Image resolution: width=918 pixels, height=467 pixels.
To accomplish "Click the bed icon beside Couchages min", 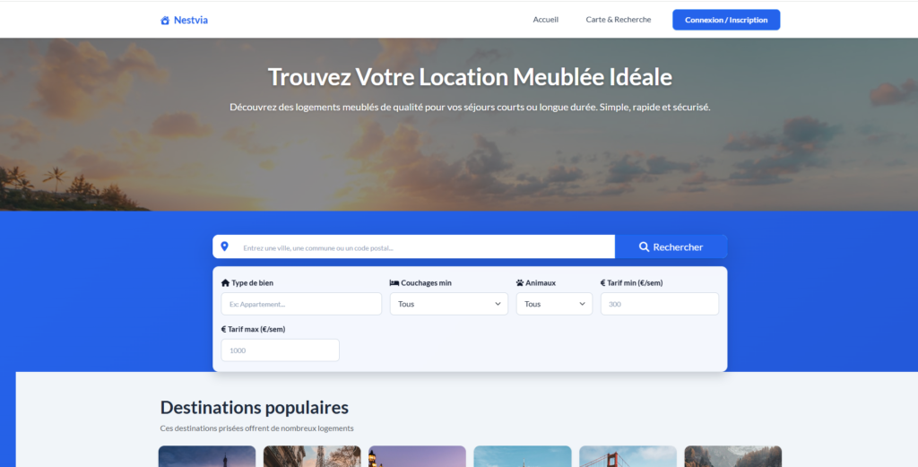I will (394, 282).
